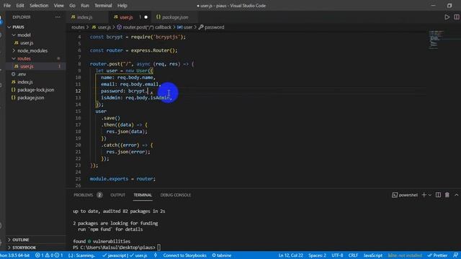Open the Prettier status bar item
This screenshot has height=259, width=461.
click(x=437, y=255)
